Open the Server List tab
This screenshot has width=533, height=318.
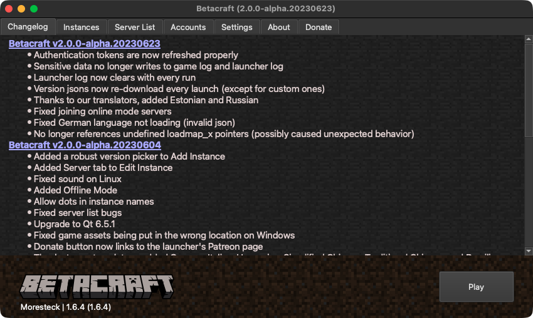[135, 27]
